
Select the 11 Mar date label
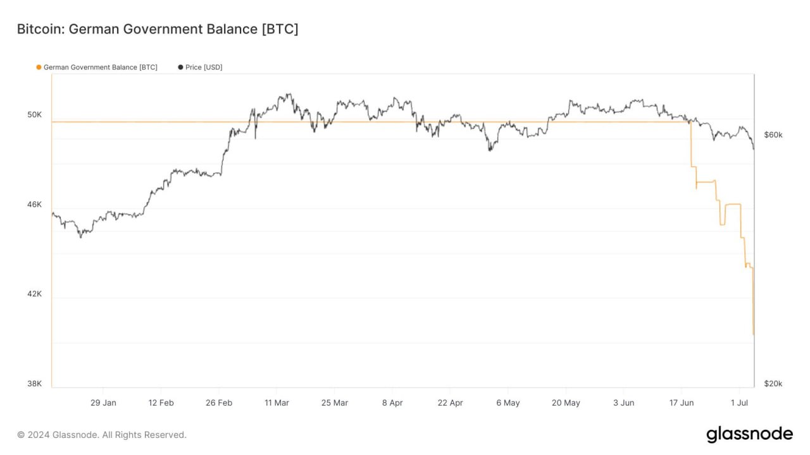(277, 403)
